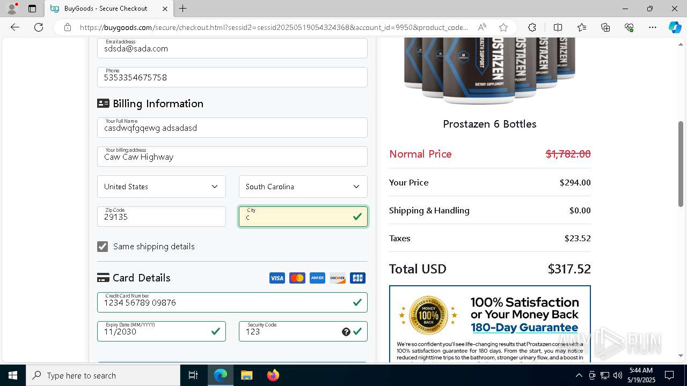Screen dimensions: 687x386
Task: Open Read aloud icon in address bar
Action: [482, 27]
